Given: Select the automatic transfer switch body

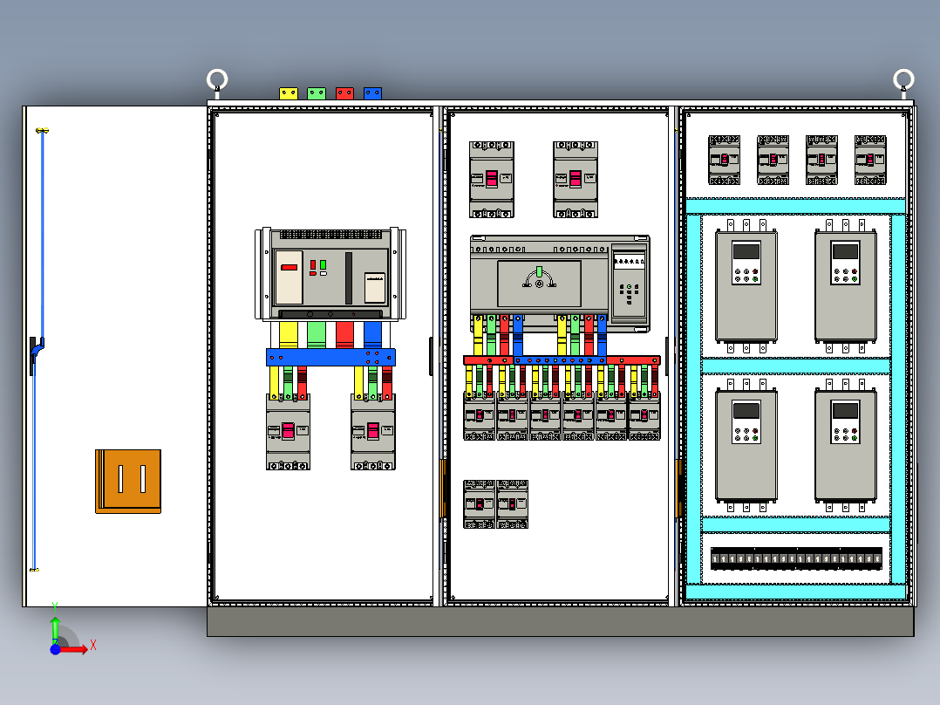Looking at the screenshot, I should pyautogui.click(x=560, y=284).
